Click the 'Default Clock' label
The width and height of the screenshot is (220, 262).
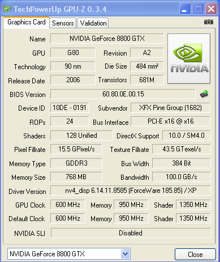coord(27,219)
